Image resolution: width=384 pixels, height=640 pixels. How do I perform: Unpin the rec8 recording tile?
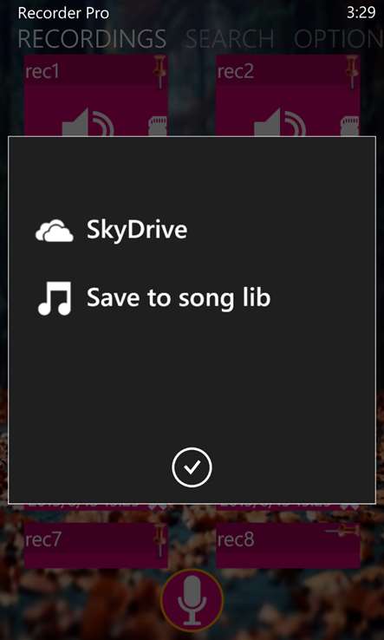point(342,531)
